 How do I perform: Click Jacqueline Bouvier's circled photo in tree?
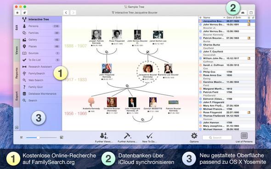148,68
